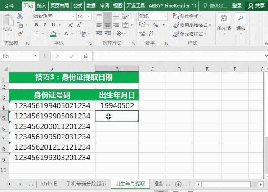
Task: Click the Cut scissors icon
Action: click(x=20, y=16)
